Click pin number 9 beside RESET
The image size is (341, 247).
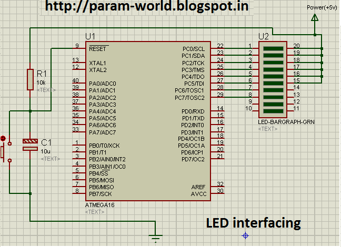[77, 46]
